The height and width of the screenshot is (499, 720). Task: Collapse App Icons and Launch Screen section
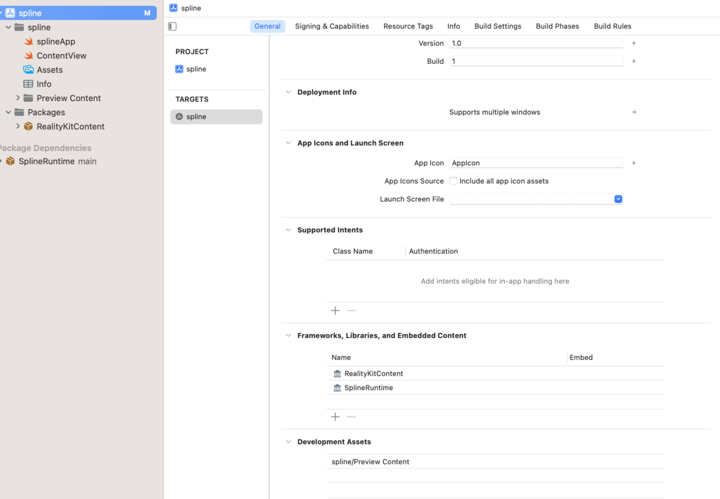pyautogui.click(x=288, y=143)
